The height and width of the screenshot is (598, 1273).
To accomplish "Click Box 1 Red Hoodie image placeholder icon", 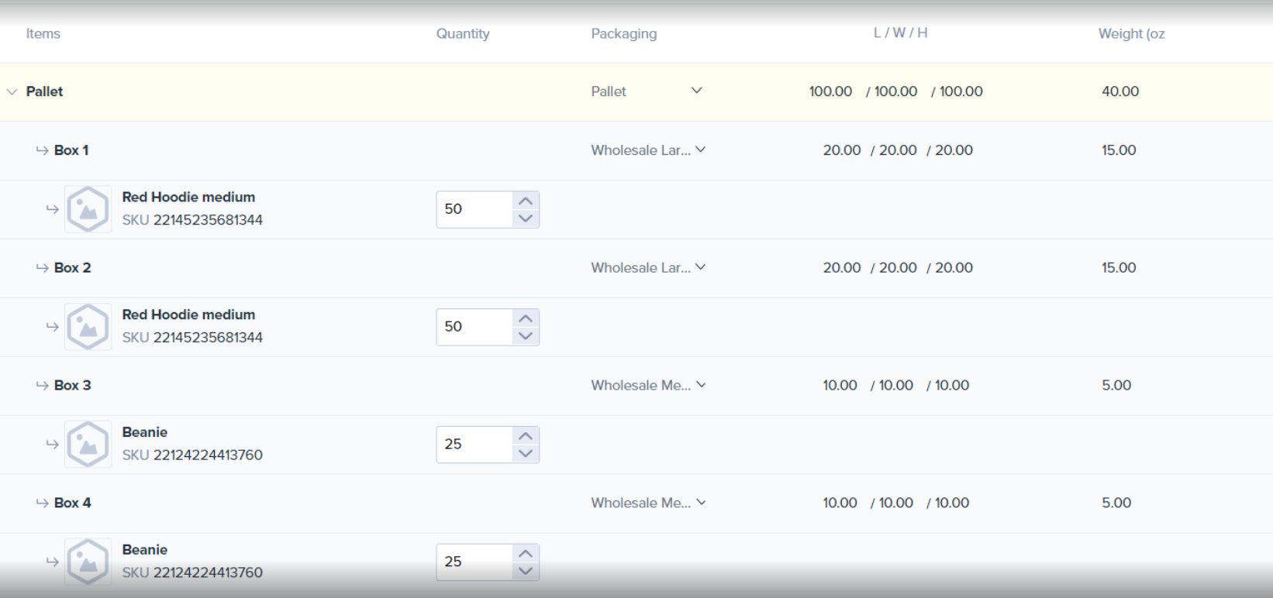I will pyautogui.click(x=88, y=209).
